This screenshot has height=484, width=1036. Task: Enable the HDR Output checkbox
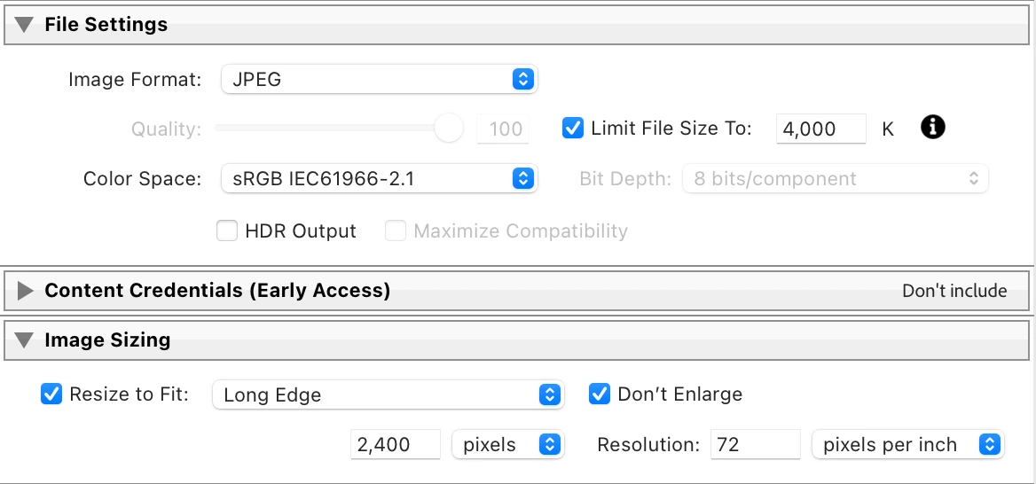(228, 231)
